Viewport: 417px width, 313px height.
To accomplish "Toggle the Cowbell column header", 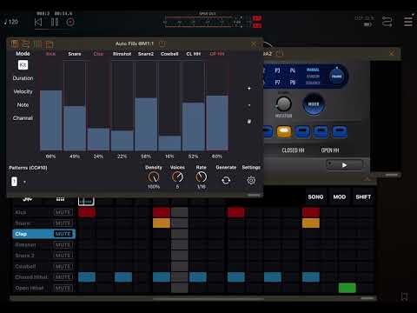I will click(169, 54).
